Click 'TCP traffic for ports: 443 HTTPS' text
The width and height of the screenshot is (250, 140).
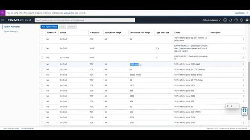pyautogui.click(x=187, y=112)
